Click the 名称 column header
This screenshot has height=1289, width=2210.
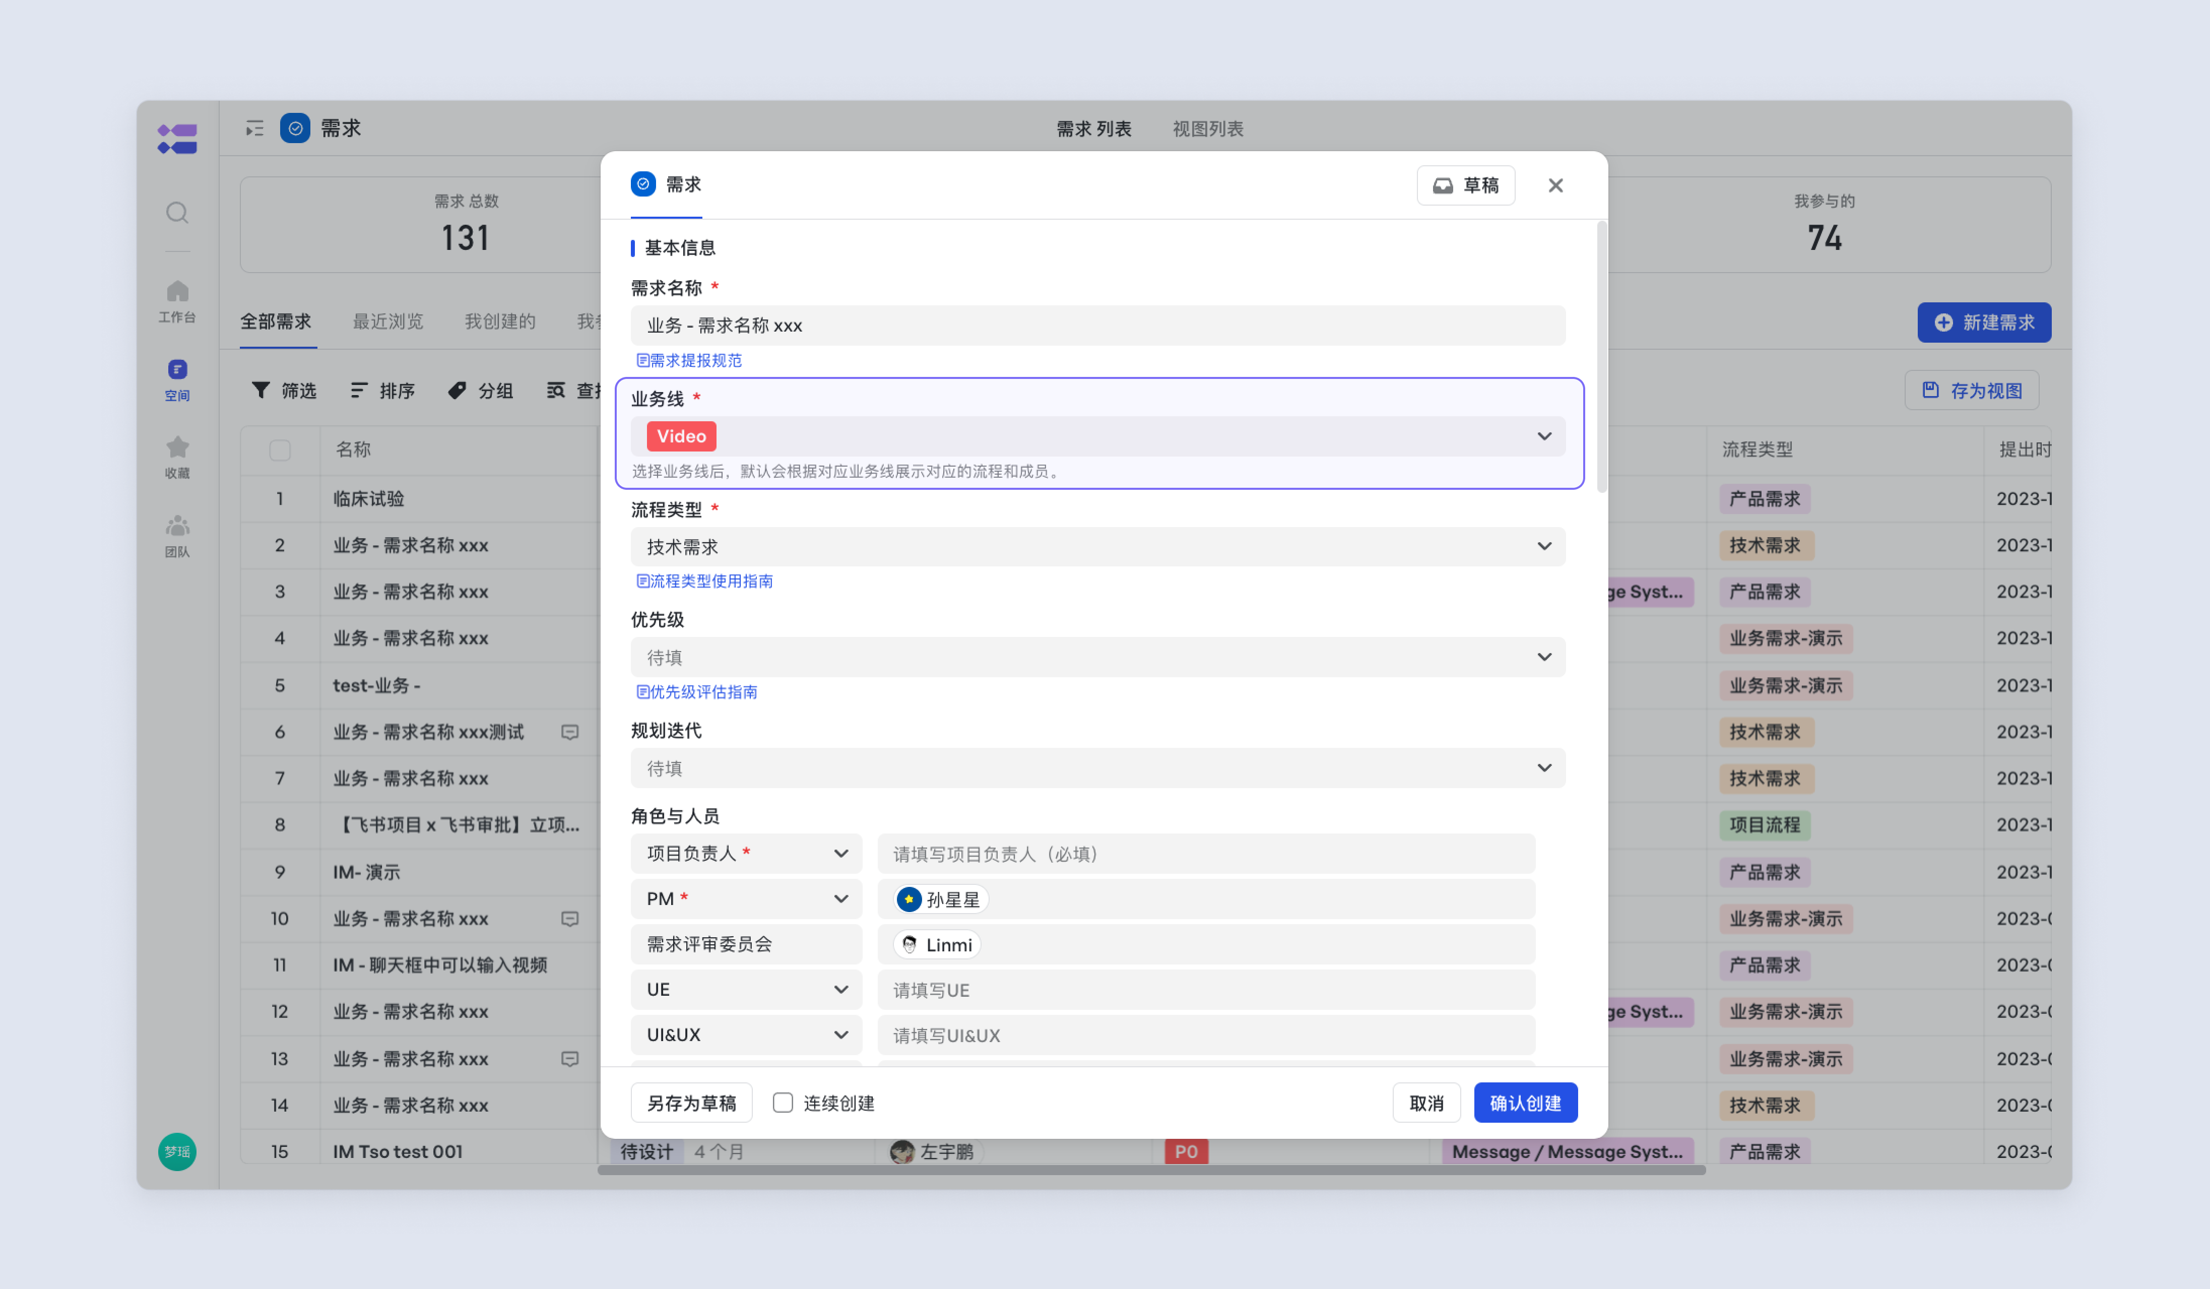click(353, 450)
